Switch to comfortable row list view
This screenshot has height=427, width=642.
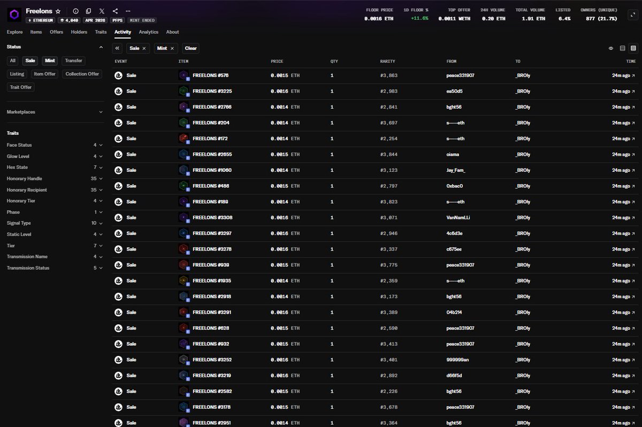[623, 48]
